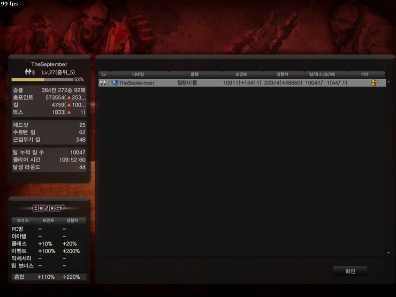Click the experience progress bar at 53%

(42, 80)
